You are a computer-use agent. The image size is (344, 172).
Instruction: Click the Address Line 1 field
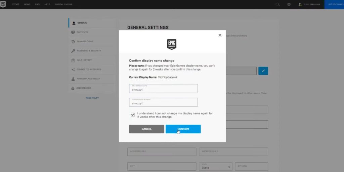(162, 152)
